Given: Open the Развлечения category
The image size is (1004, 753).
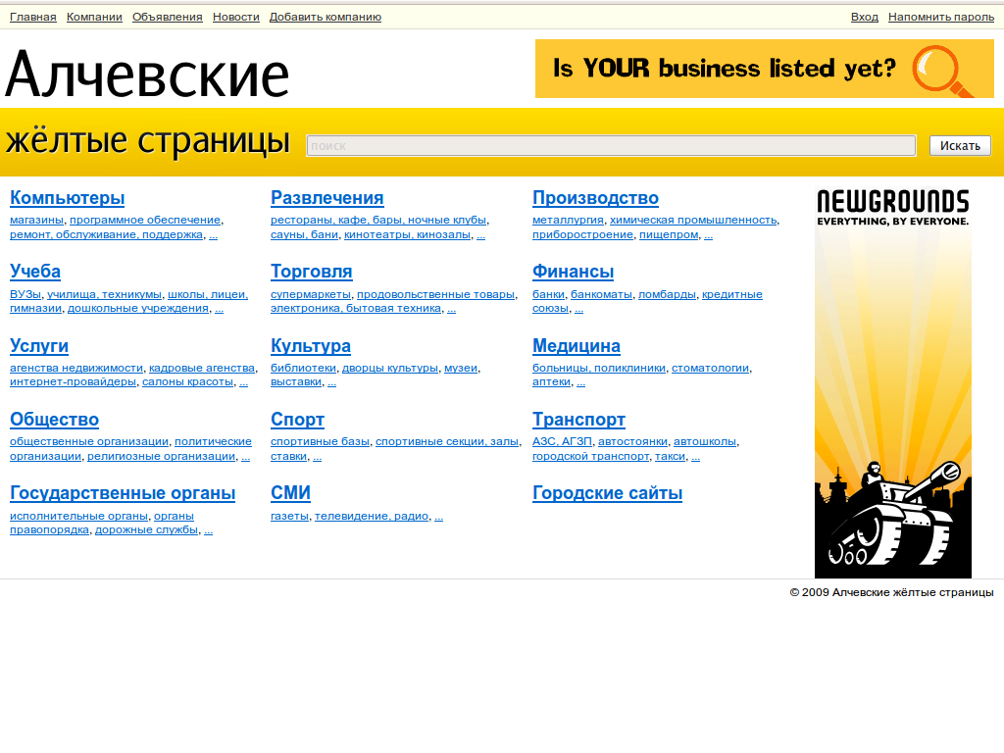Looking at the screenshot, I should [x=326, y=198].
